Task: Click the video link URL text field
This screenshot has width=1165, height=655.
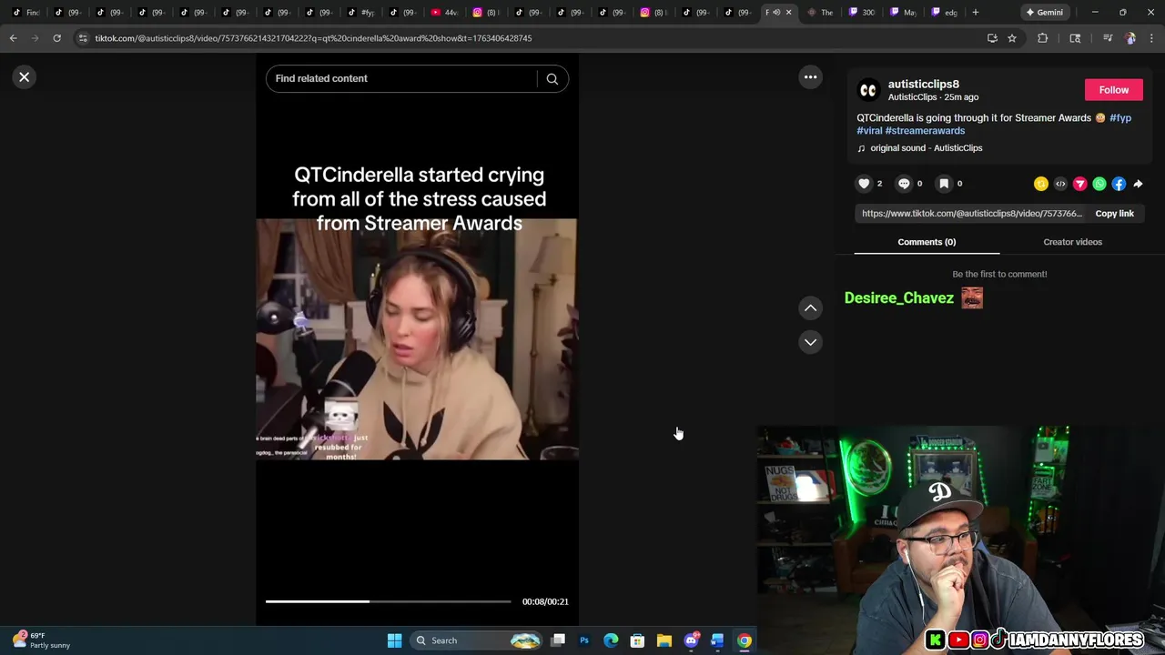Action: (x=971, y=214)
